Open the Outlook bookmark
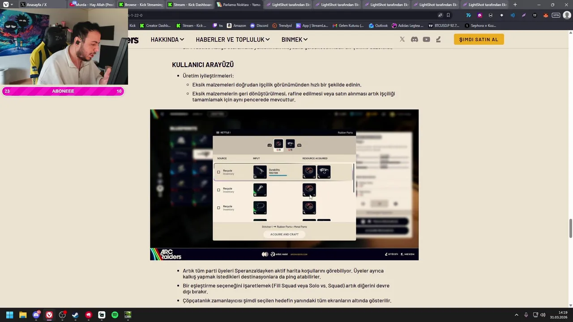The image size is (573, 322). point(378,25)
